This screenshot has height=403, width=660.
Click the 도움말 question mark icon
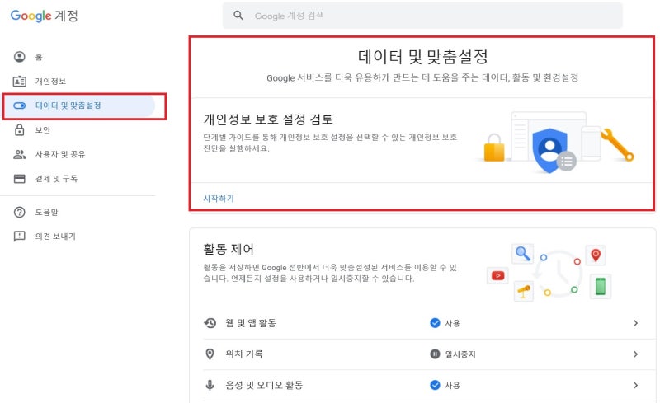pos(19,212)
